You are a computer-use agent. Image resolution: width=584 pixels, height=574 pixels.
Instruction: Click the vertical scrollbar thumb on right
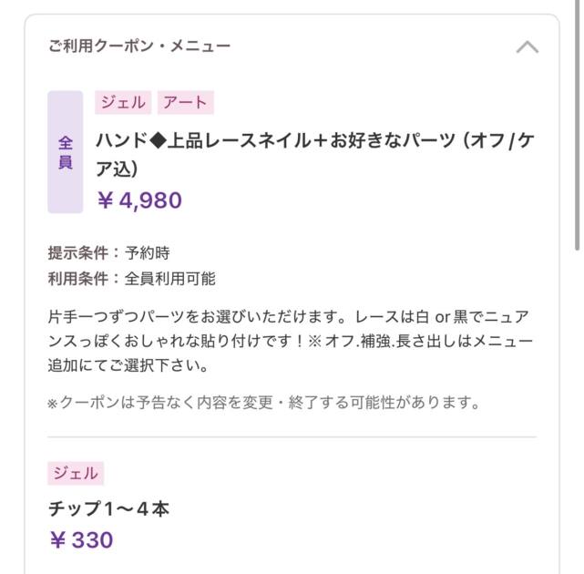(x=578, y=125)
